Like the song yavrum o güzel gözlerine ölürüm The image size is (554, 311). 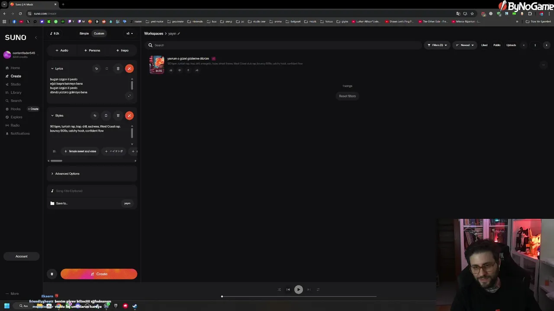click(171, 70)
